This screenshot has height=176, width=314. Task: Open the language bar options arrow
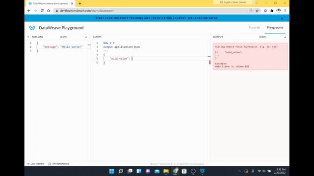coord(257,3)
